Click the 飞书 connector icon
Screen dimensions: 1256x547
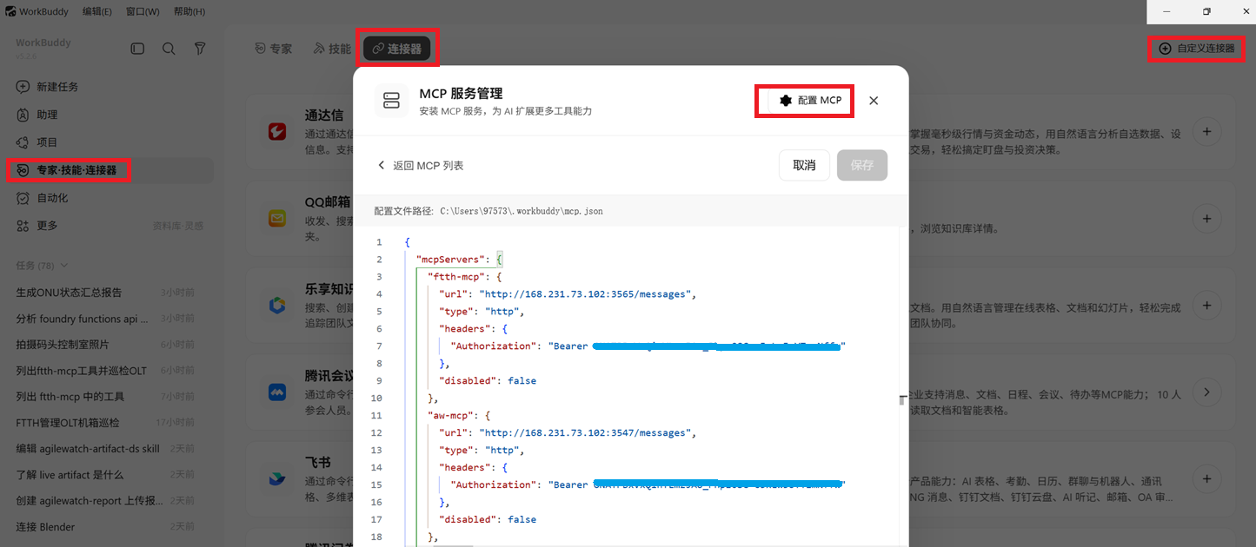coord(277,479)
